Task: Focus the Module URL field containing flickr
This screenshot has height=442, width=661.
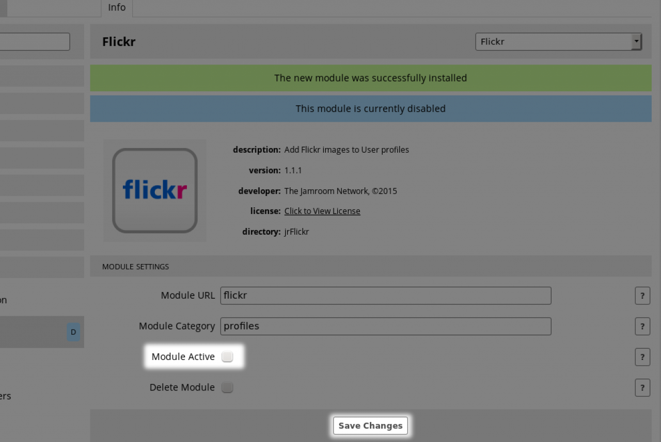Action: [x=386, y=296]
